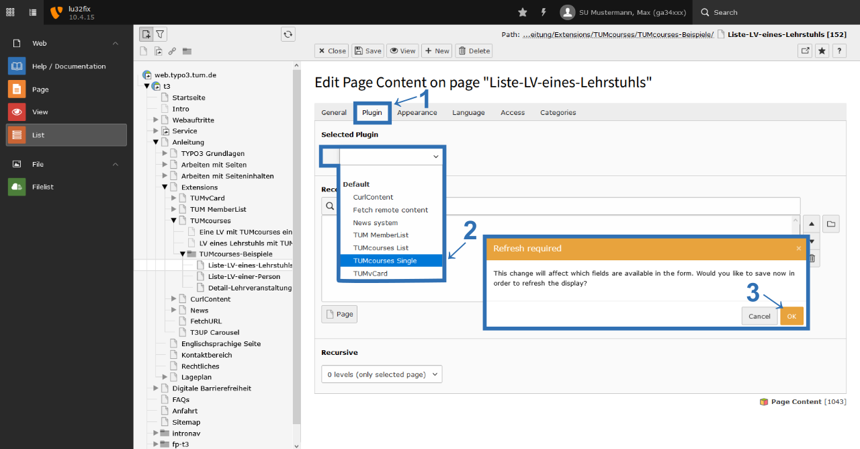Click the user avatar icon
This screenshot has width=860, height=449.
point(568,12)
